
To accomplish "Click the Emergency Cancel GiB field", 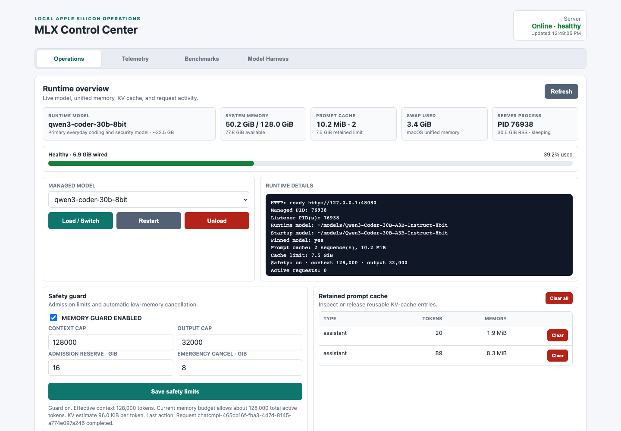I will coord(240,368).
